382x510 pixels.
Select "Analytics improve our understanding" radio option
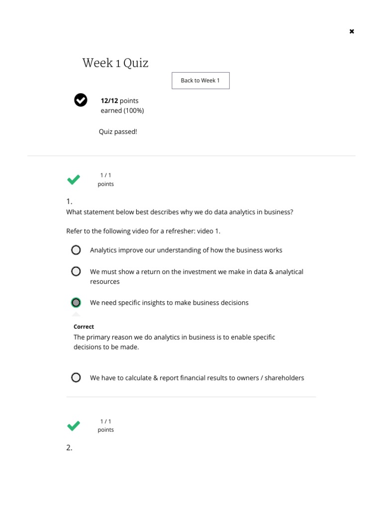(76, 250)
